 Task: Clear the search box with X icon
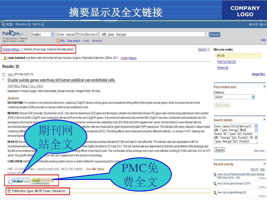click(x=206, y=34)
